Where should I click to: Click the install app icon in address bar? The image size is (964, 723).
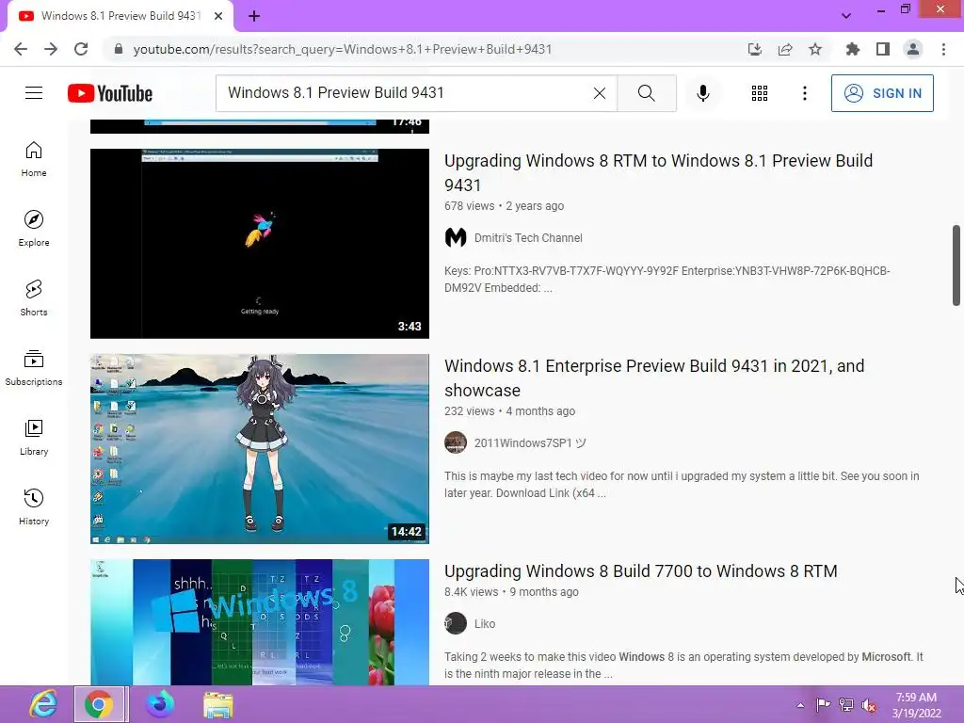[x=755, y=49]
